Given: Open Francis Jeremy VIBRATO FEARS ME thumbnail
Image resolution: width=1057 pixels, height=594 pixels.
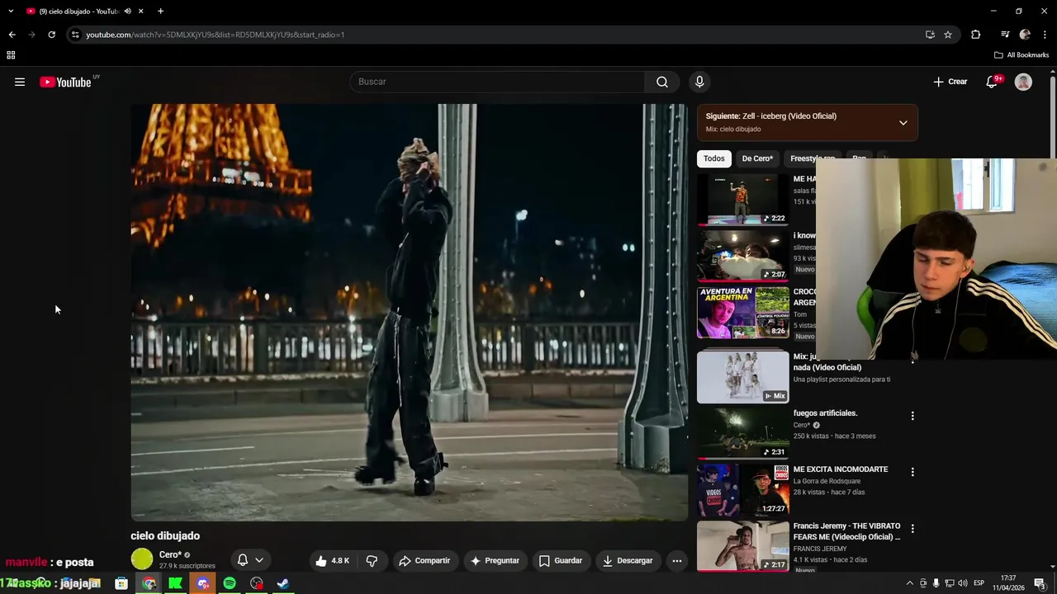Looking at the screenshot, I should [742, 545].
